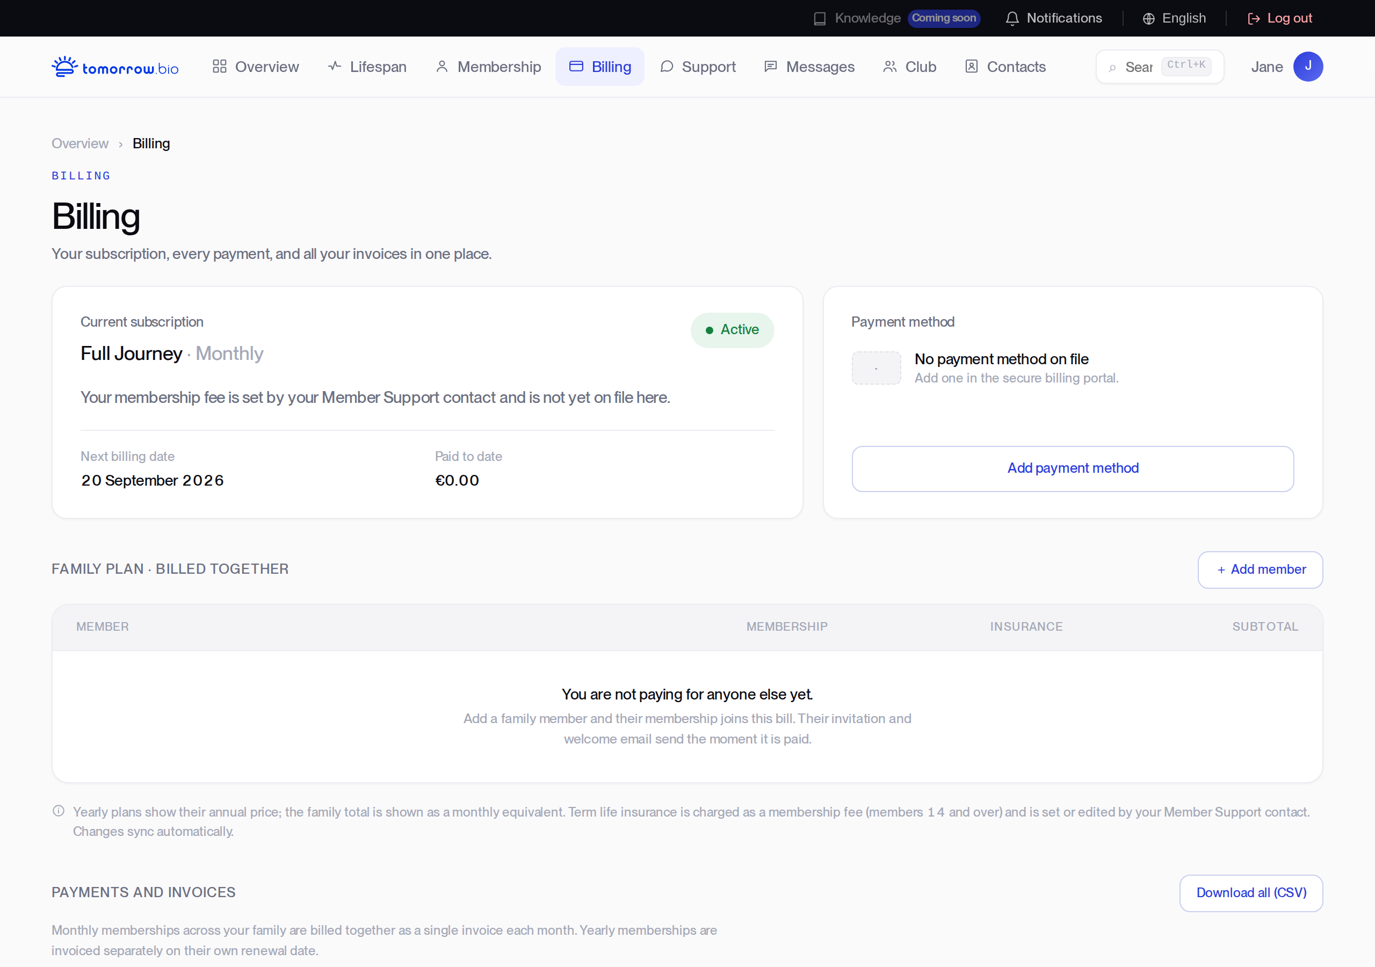Click the MEMBER column header
This screenshot has width=1375, height=967.
pos(103,627)
